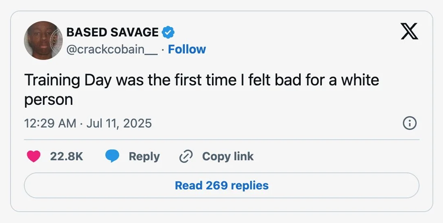Click the Copy link text

click(x=228, y=157)
